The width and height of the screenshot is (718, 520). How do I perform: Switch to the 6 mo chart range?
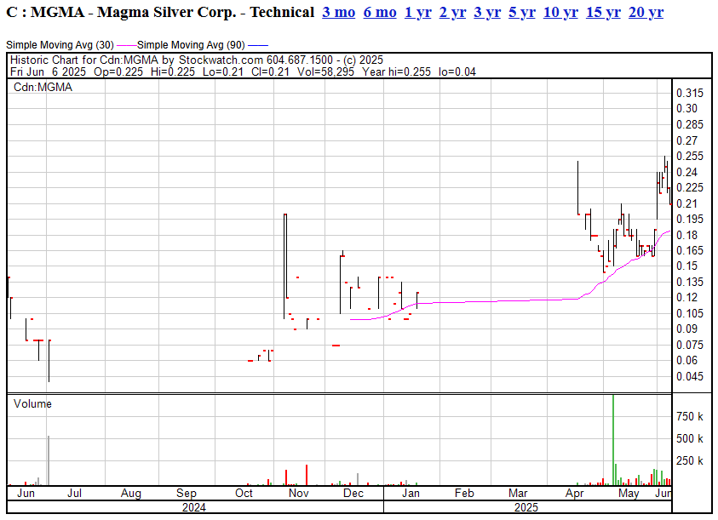click(380, 12)
